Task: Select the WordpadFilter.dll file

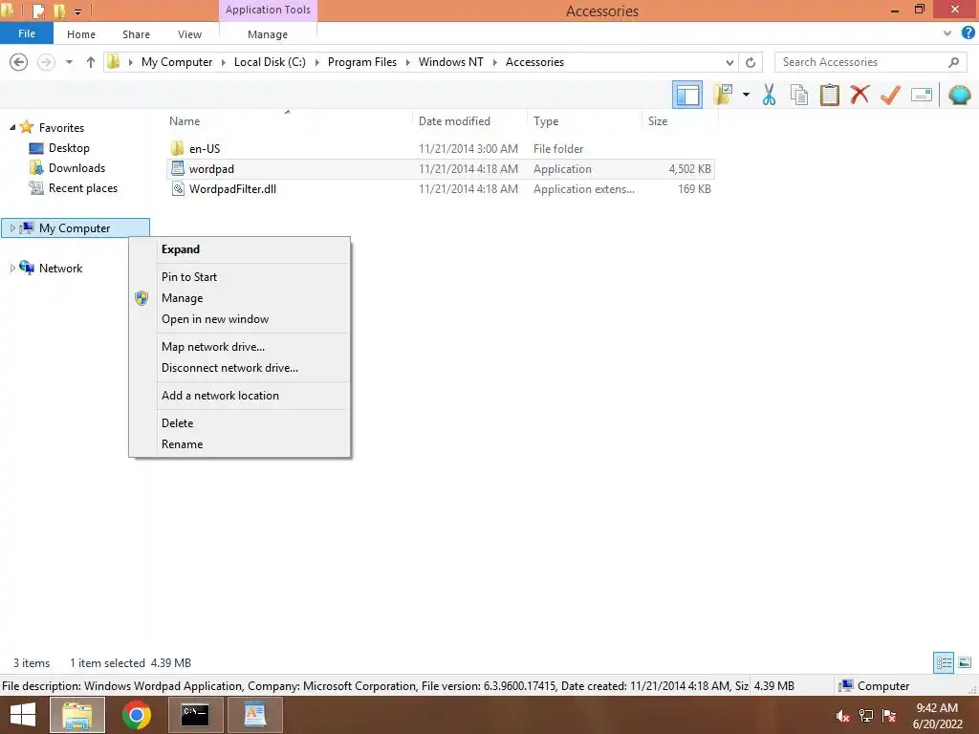Action: [440, 188]
